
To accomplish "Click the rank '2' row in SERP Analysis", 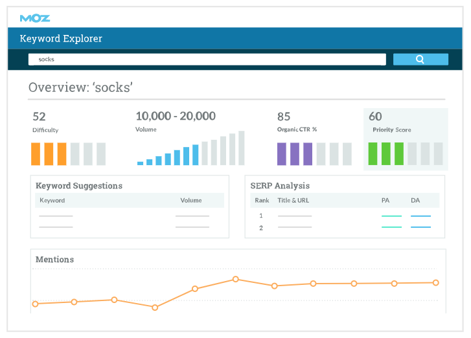I will point(345,228).
